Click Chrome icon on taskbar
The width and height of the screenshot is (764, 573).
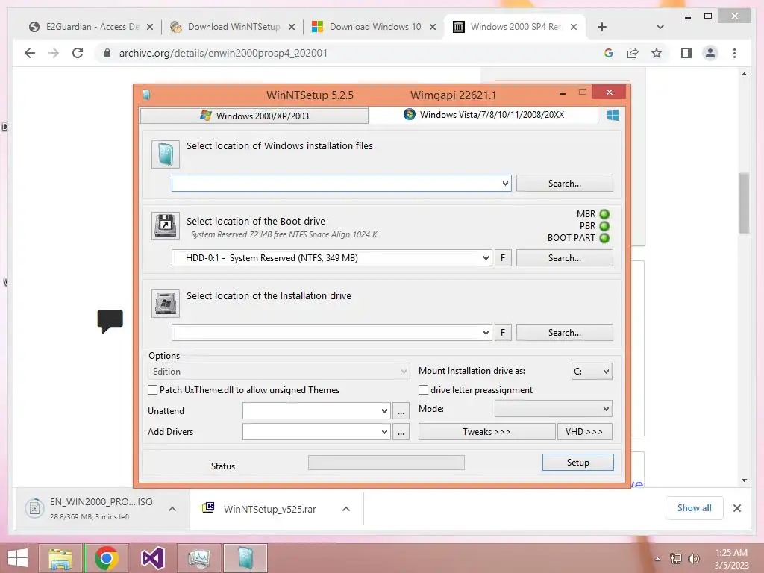[x=106, y=558]
